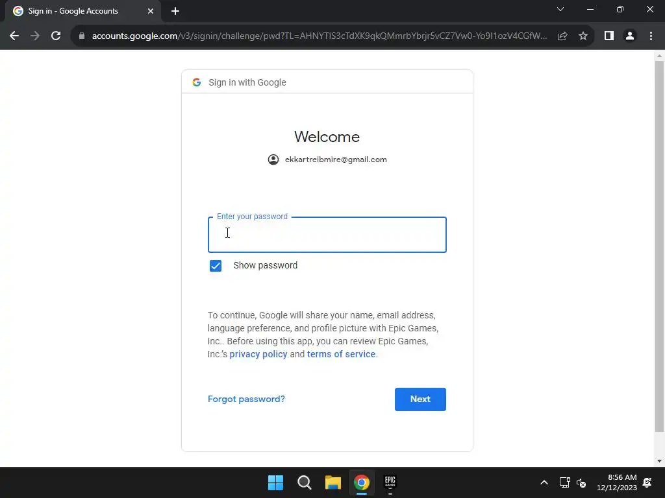Open Chrome three-dot menu
Image resolution: width=665 pixels, height=498 pixels.
(x=651, y=36)
